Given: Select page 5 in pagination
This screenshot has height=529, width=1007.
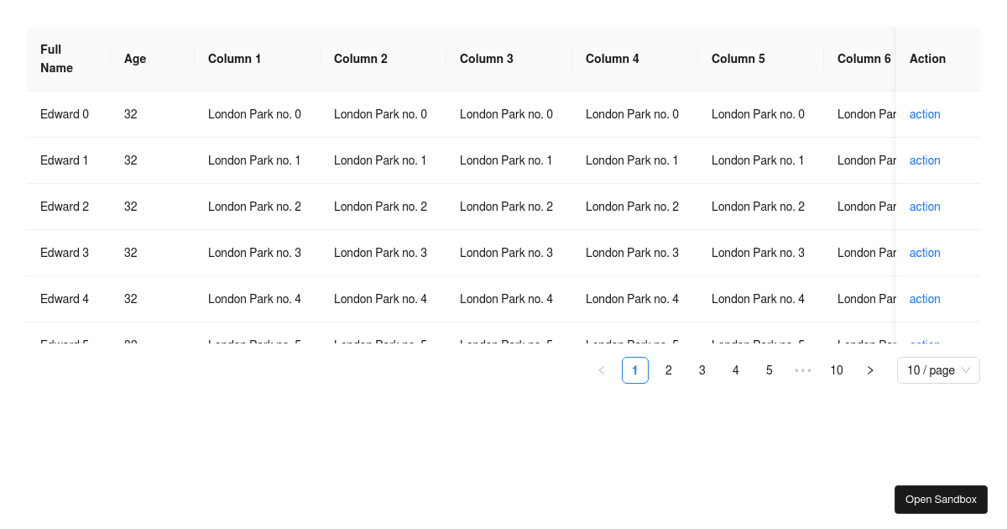Looking at the screenshot, I should tap(769, 369).
